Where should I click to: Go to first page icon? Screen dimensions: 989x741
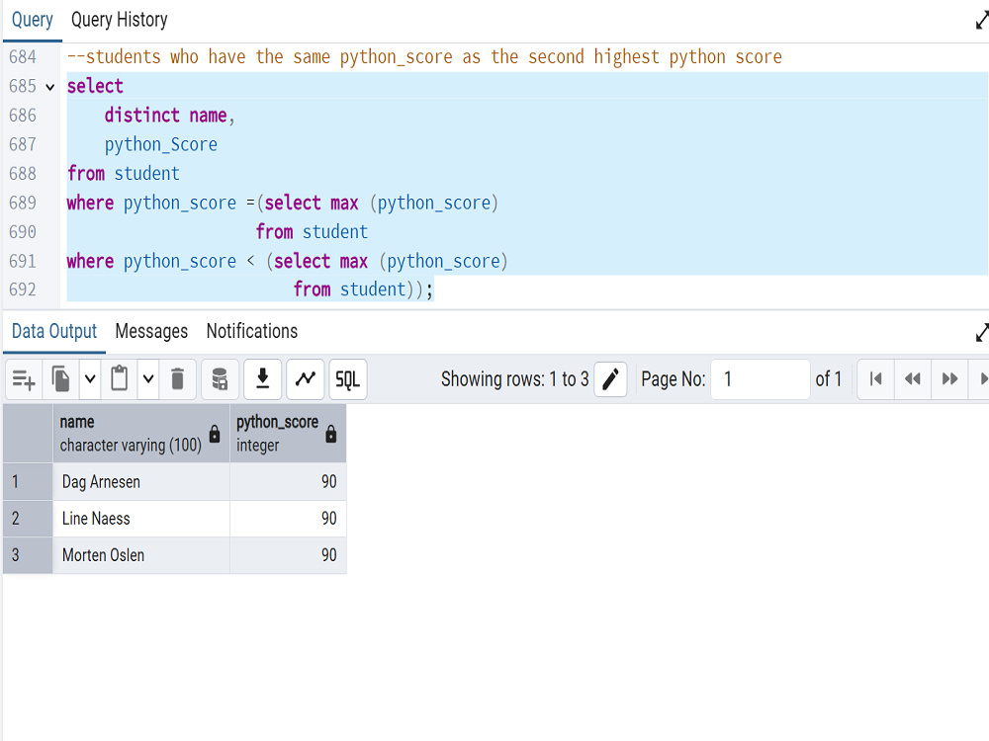tap(875, 379)
